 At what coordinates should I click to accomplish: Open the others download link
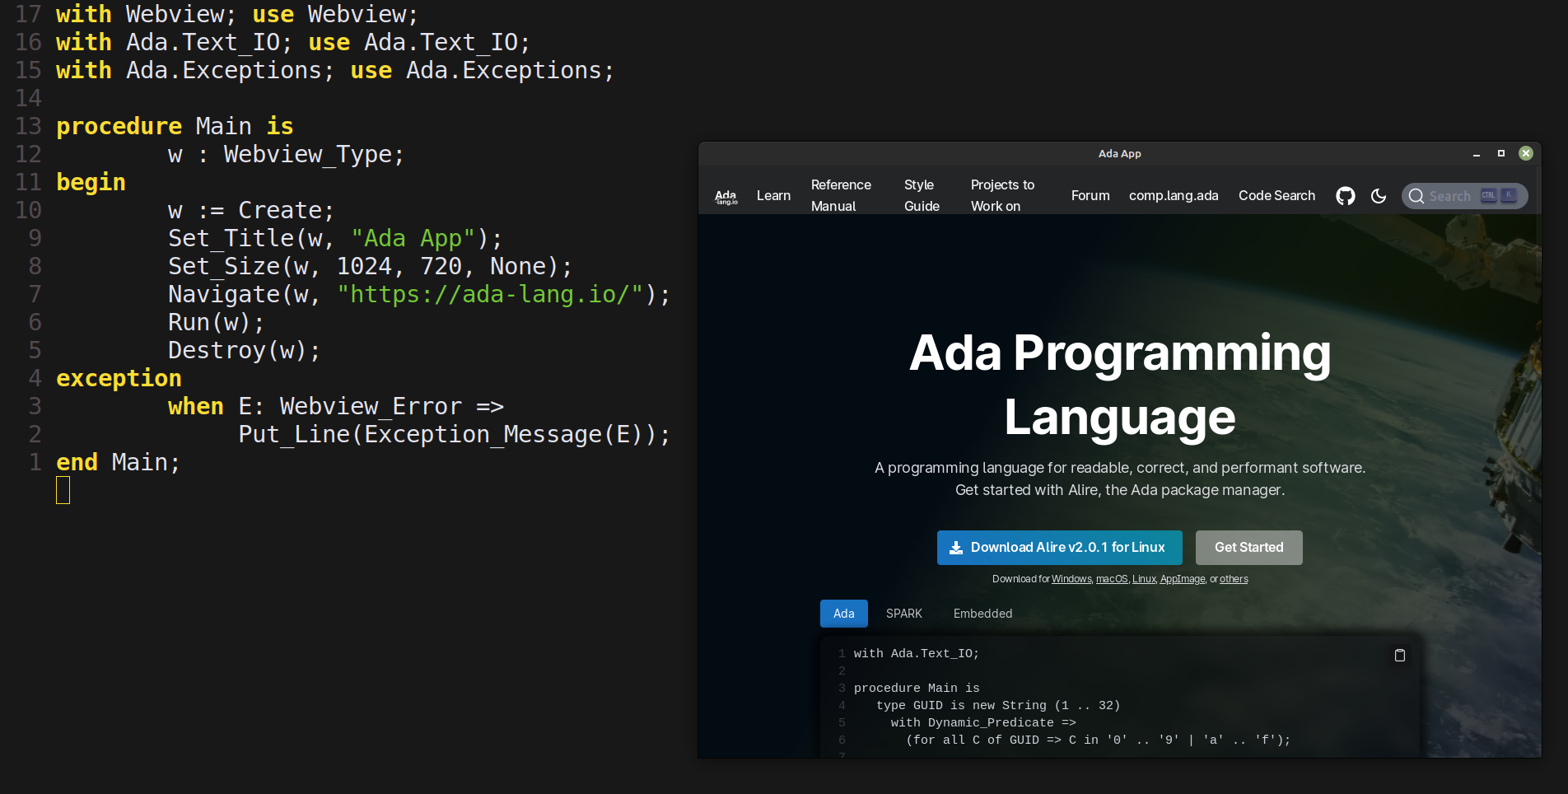point(1234,579)
